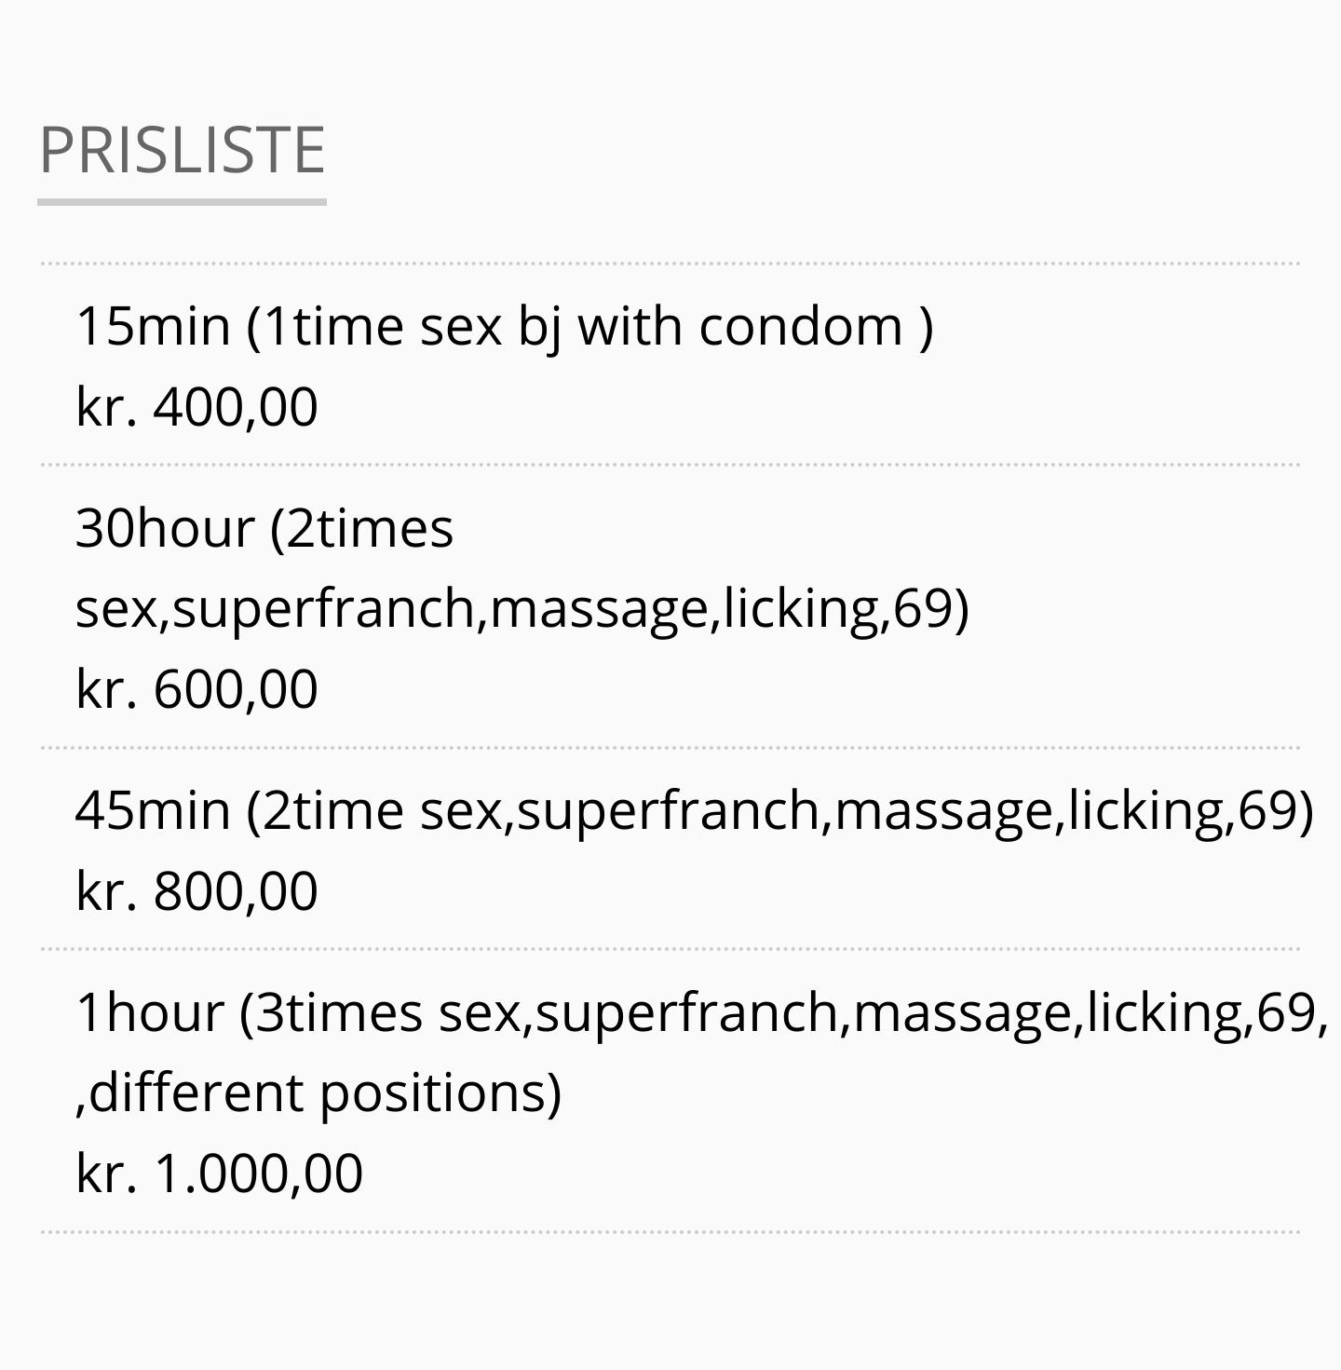Viewport: 1341px width, 1370px height.
Task: Click the word "massage" in the 30hour entry
Action: [x=599, y=609]
